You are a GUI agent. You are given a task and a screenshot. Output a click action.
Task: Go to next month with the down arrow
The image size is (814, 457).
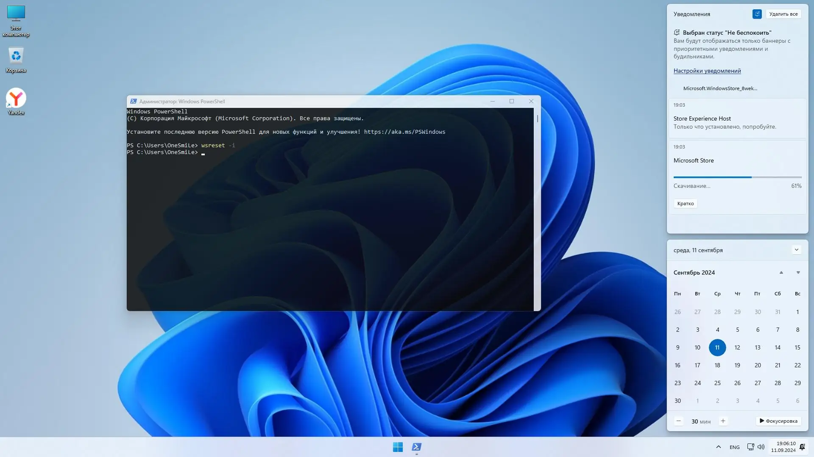click(x=798, y=273)
